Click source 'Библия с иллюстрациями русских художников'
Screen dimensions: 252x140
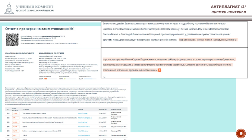pos(42,131)
